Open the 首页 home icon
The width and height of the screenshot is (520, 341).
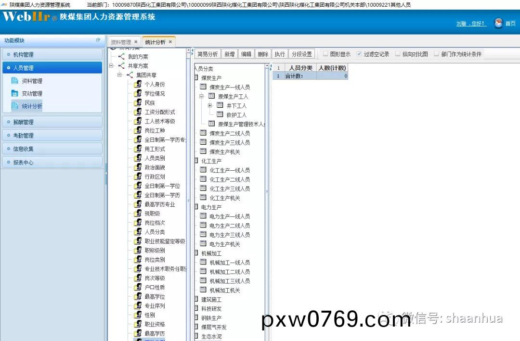pos(498,23)
